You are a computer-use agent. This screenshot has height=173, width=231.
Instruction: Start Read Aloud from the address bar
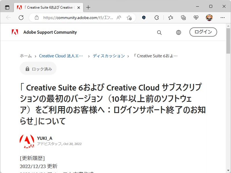pyautogui.click(x=119, y=18)
